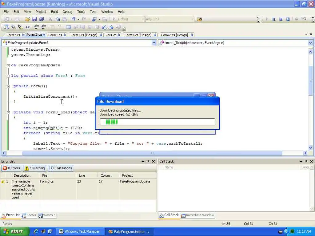This screenshot has height=236, width=315.
Task: Open the Build menu
Action: [x=54, y=12]
